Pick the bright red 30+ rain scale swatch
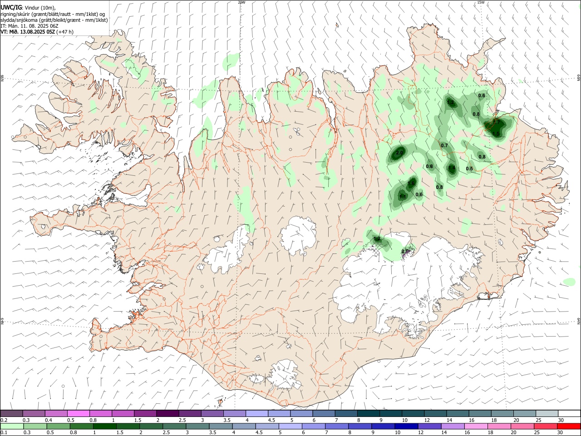 click(x=568, y=426)
